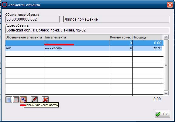Screen dimensions: 175x122
Task: Click the vertical scrollbar thumb grip
Action: click(x=166, y=65)
